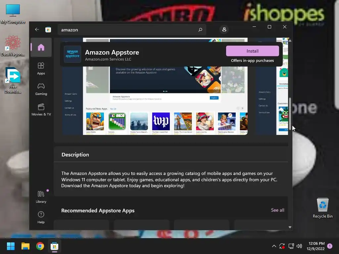Open DataWagon desktop shortcut
Image resolution: width=339 pixels, height=254 pixels.
click(x=13, y=46)
